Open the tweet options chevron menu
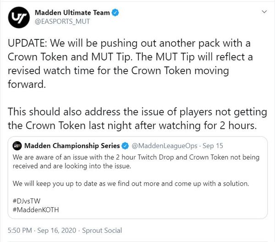The width and height of the screenshot is (275, 242). [x=264, y=12]
